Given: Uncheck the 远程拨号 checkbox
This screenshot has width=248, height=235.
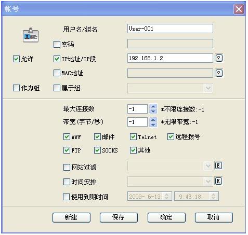Looking at the screenshot, I should coord(171,137).
